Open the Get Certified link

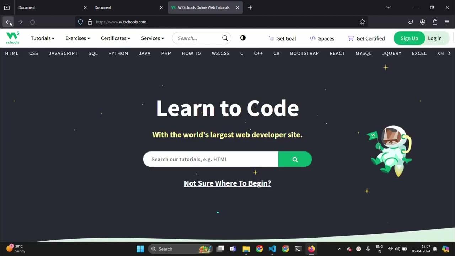(x=366, y=38)
